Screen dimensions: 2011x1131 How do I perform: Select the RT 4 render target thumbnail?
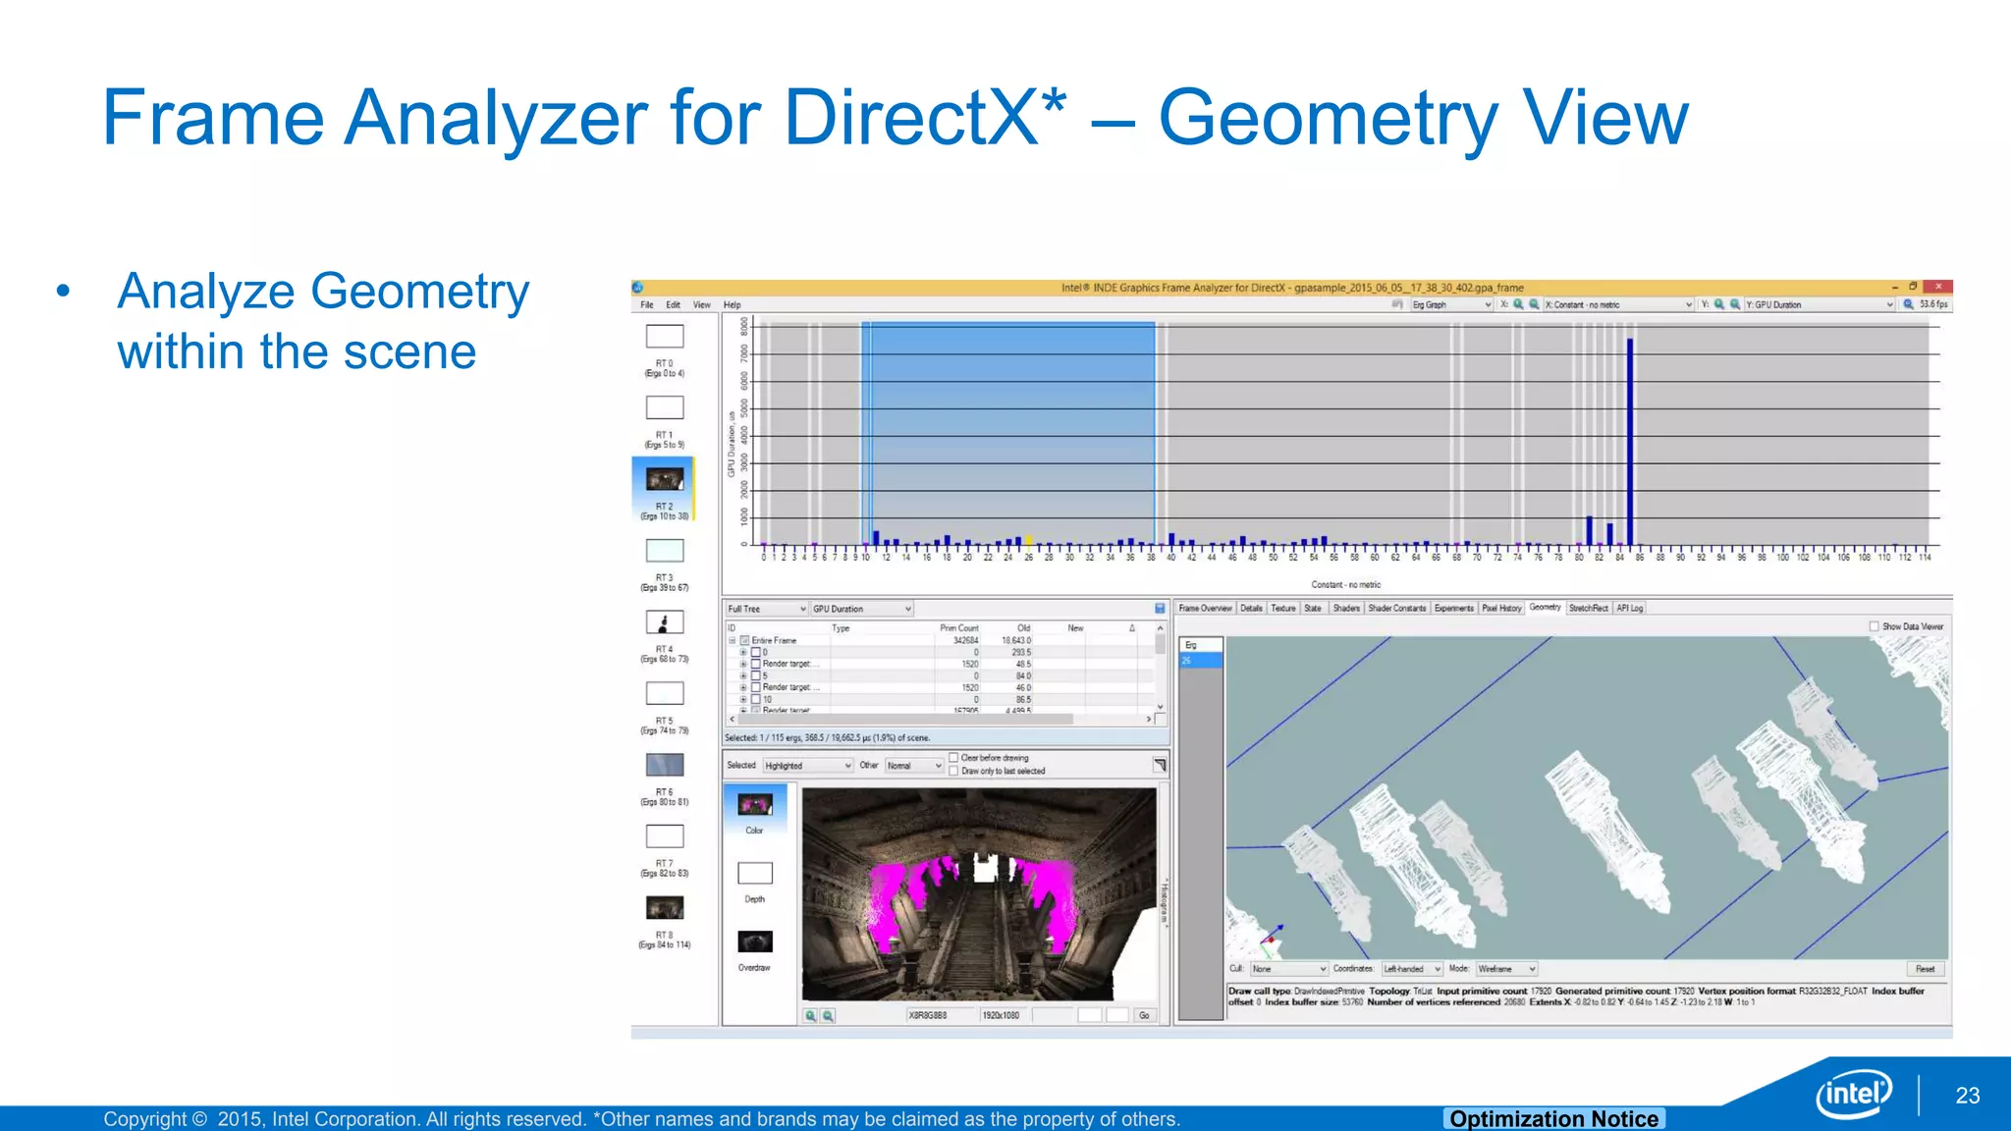pos(665,621)
